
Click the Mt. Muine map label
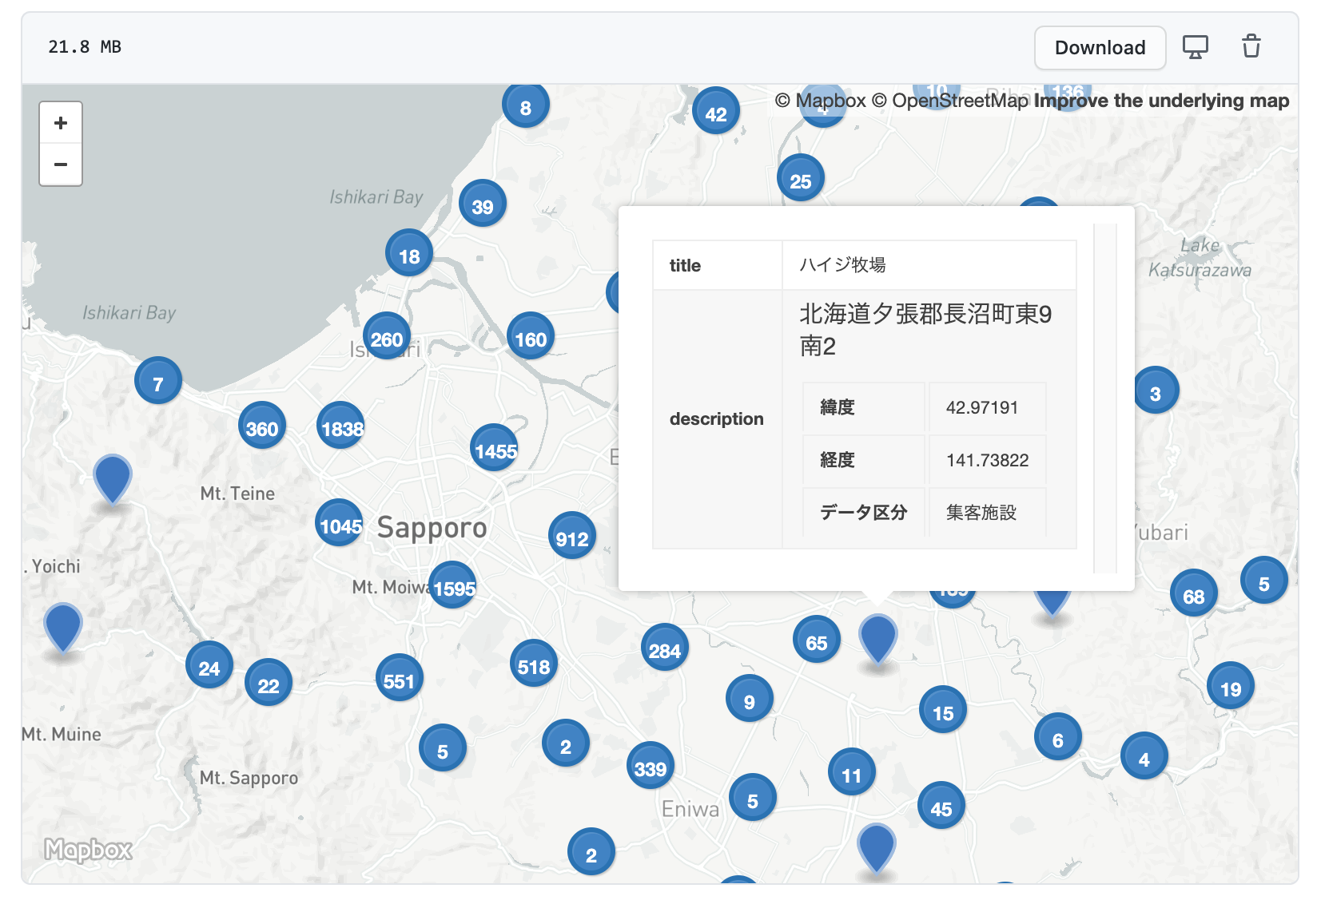(62, 735)
